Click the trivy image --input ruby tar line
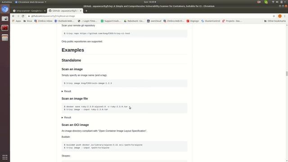This screenshot has height=162, width=288. coord(86,109)
